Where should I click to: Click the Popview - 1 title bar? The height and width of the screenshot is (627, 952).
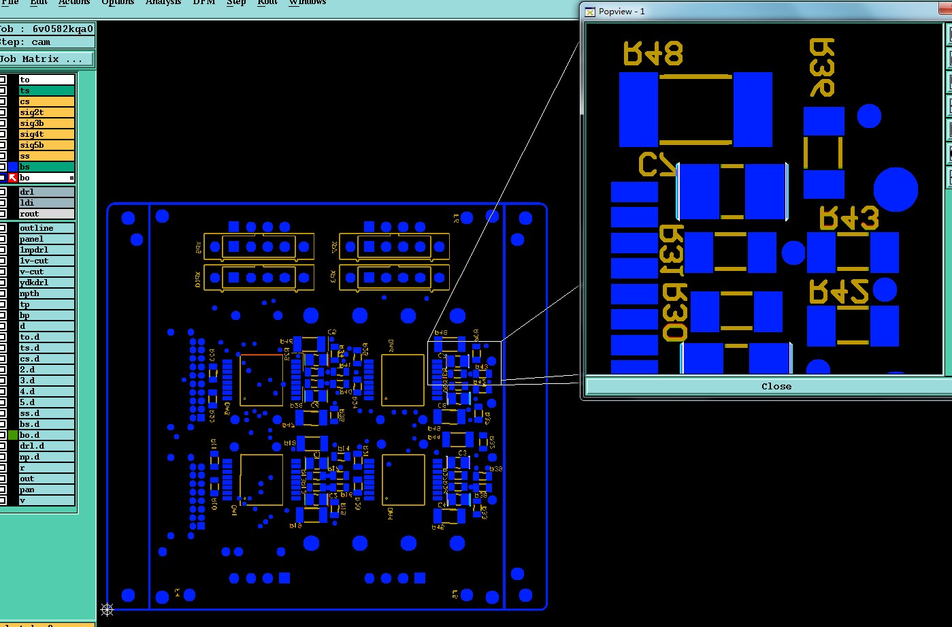click(766, 12)
